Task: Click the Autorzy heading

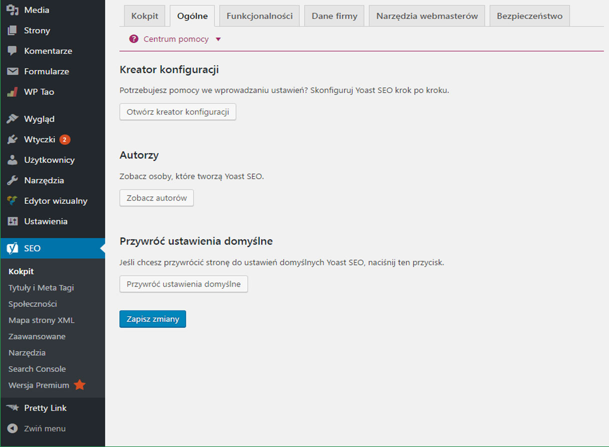Action: click(x=139, y=155)
